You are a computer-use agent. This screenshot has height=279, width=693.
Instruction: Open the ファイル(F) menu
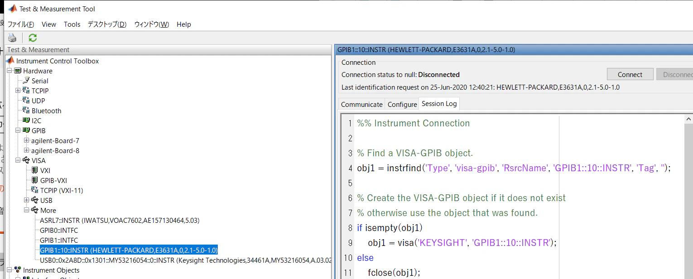pyautogui.click(x=21, y=24)
